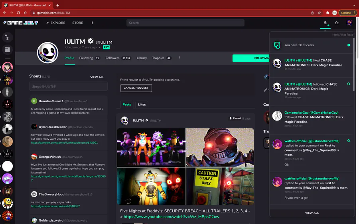Go to browser home button
Screen dimensions: 359x224
point(25,13)
